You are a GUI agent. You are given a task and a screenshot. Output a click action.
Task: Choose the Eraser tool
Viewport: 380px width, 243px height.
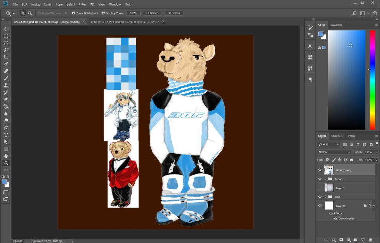[x=6, y=99]
